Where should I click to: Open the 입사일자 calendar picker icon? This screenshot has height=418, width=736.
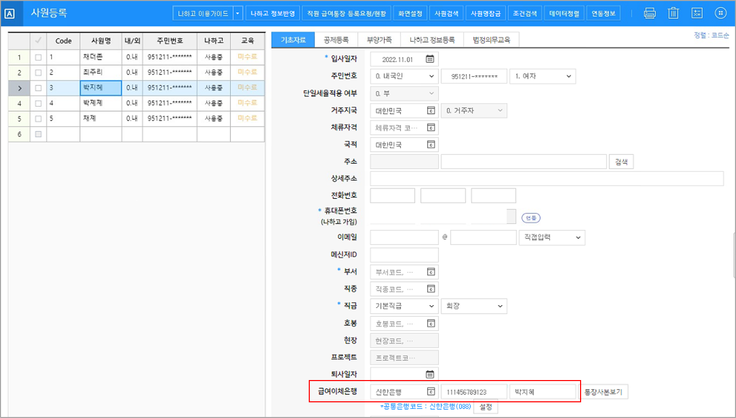(430, 59)
